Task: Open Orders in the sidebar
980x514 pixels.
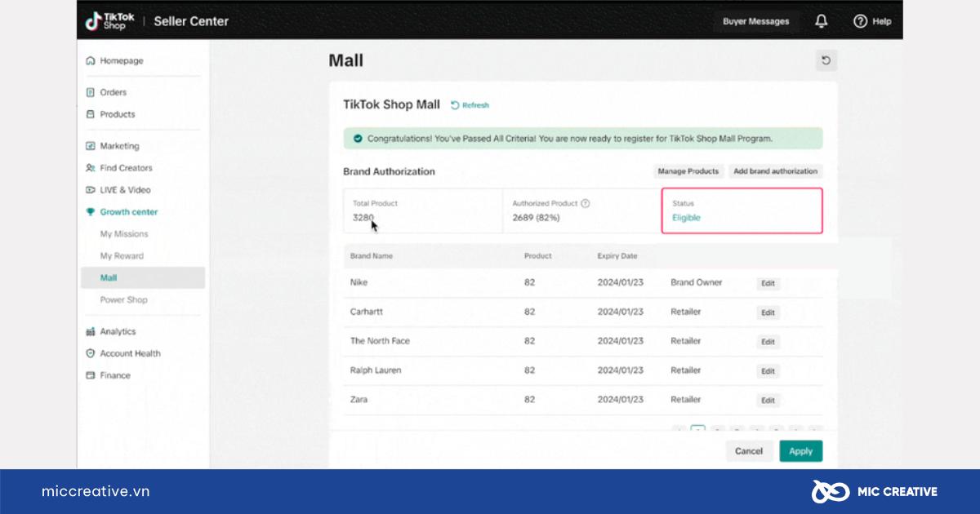Action: click(x=114, y=92)
